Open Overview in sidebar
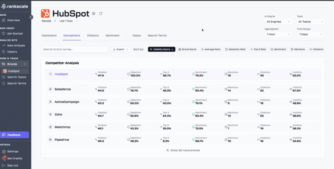 pyautogui.click(x=14, y=20)
